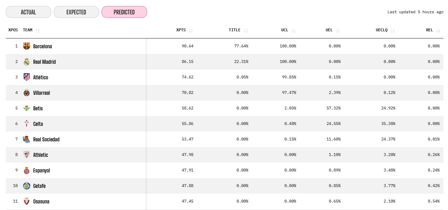Click the Real Madrid crest icon
Screen dimensions: 448x210
tap(26, 61)
